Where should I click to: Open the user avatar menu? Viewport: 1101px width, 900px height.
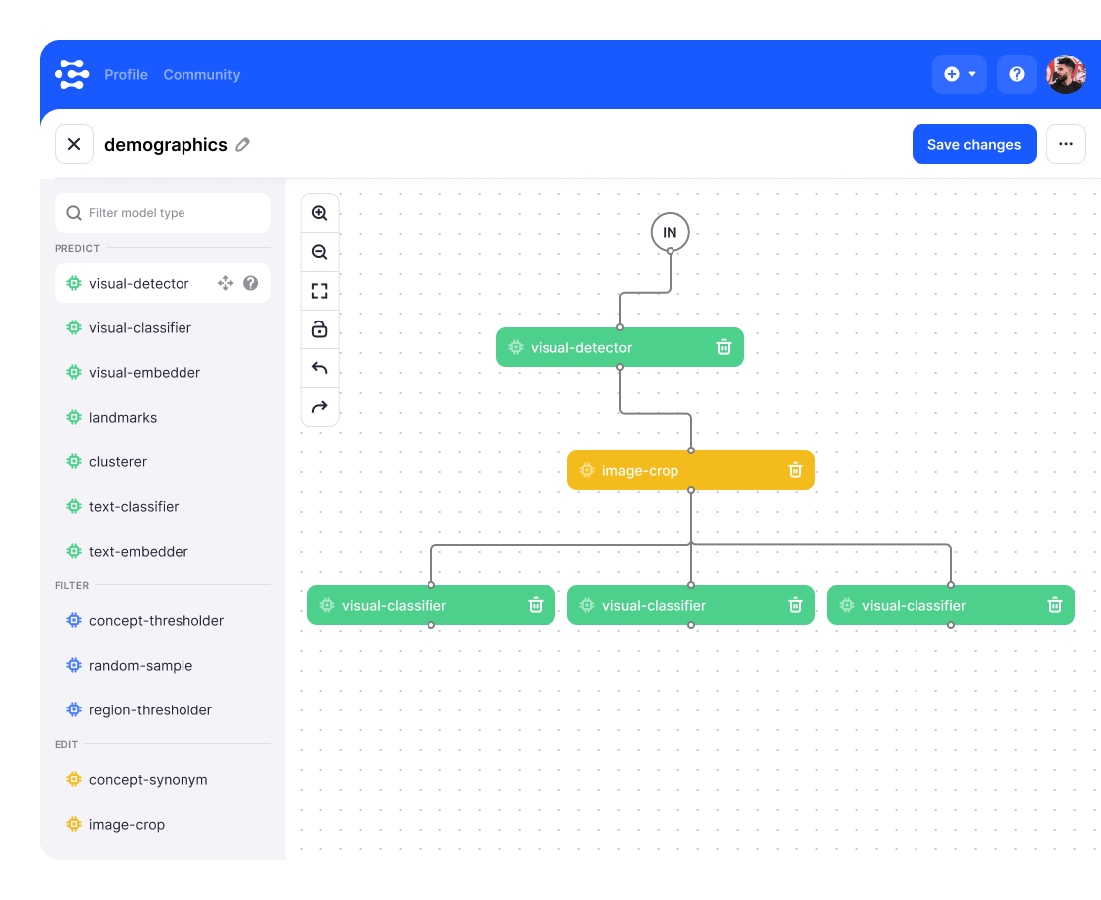tap(1066, 74)
